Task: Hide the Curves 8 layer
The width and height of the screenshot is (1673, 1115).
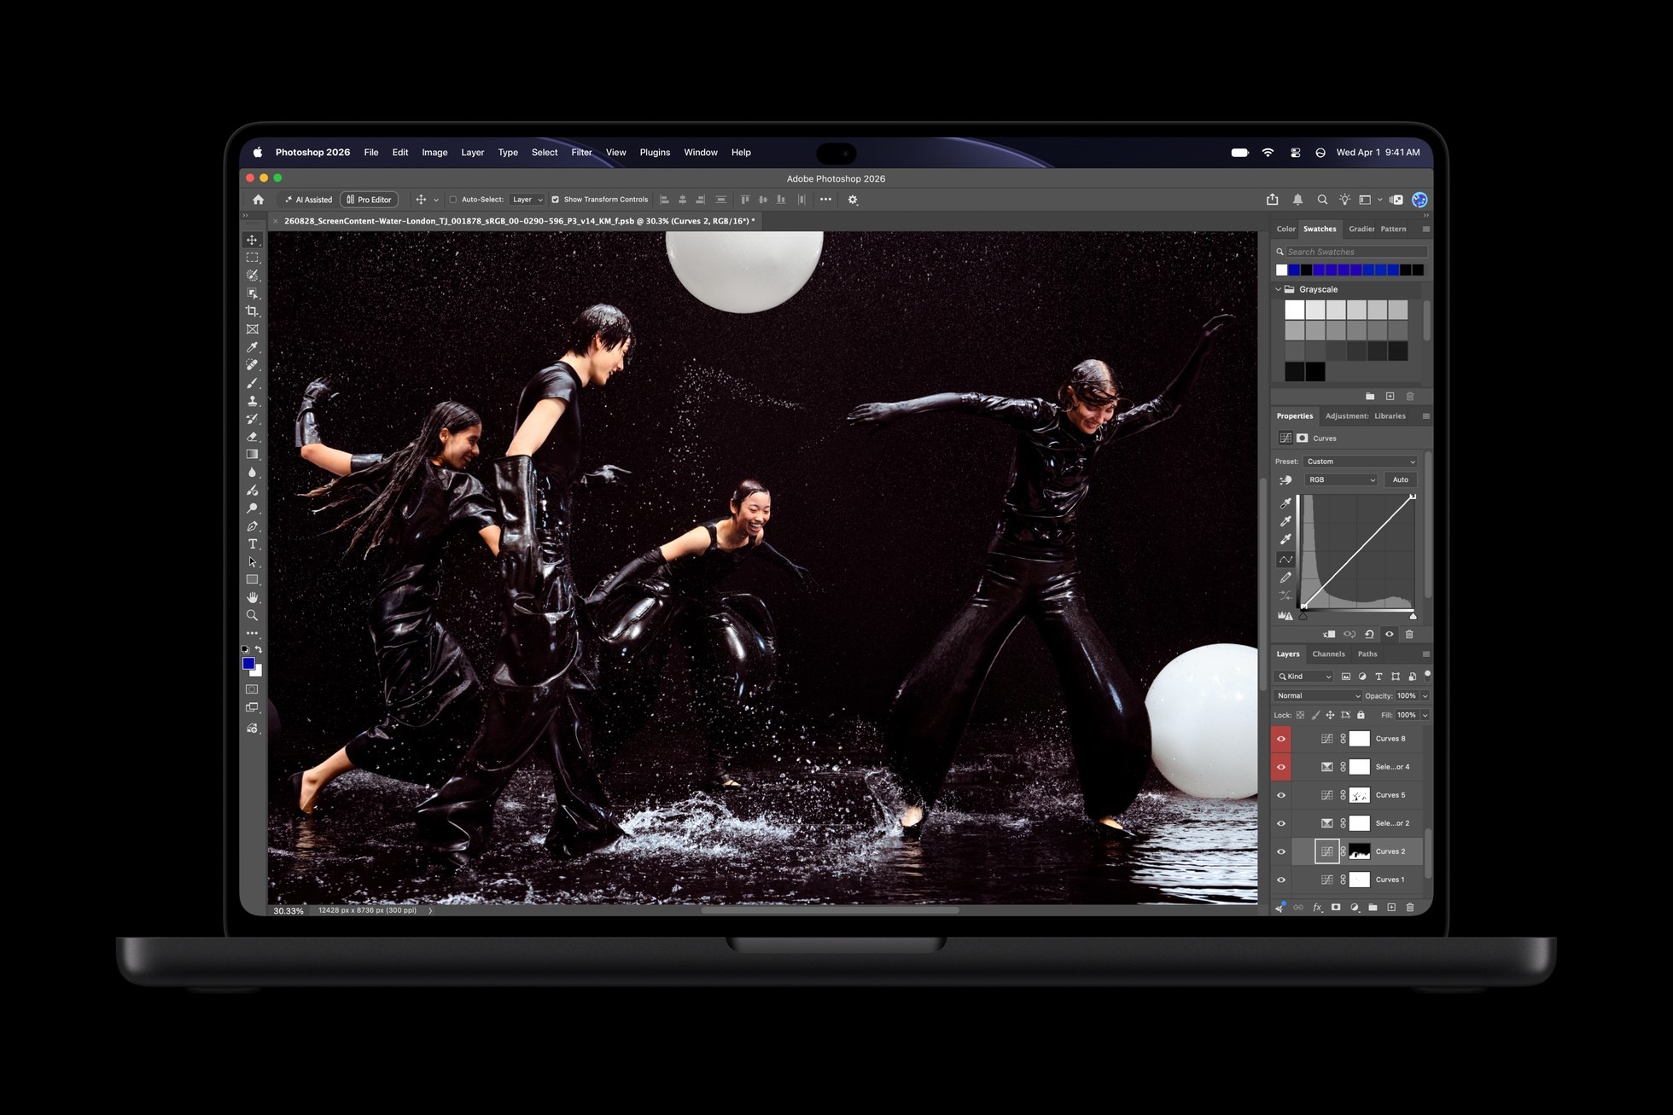Action: [1281, 739]
